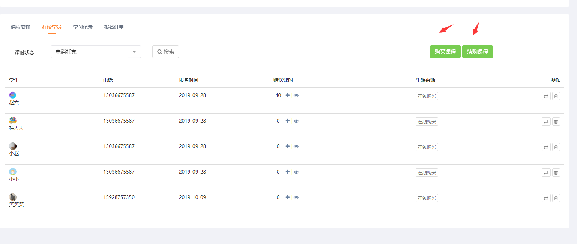Select the 在读学员 tab
The image size is (577, 244).
[52, 27]
